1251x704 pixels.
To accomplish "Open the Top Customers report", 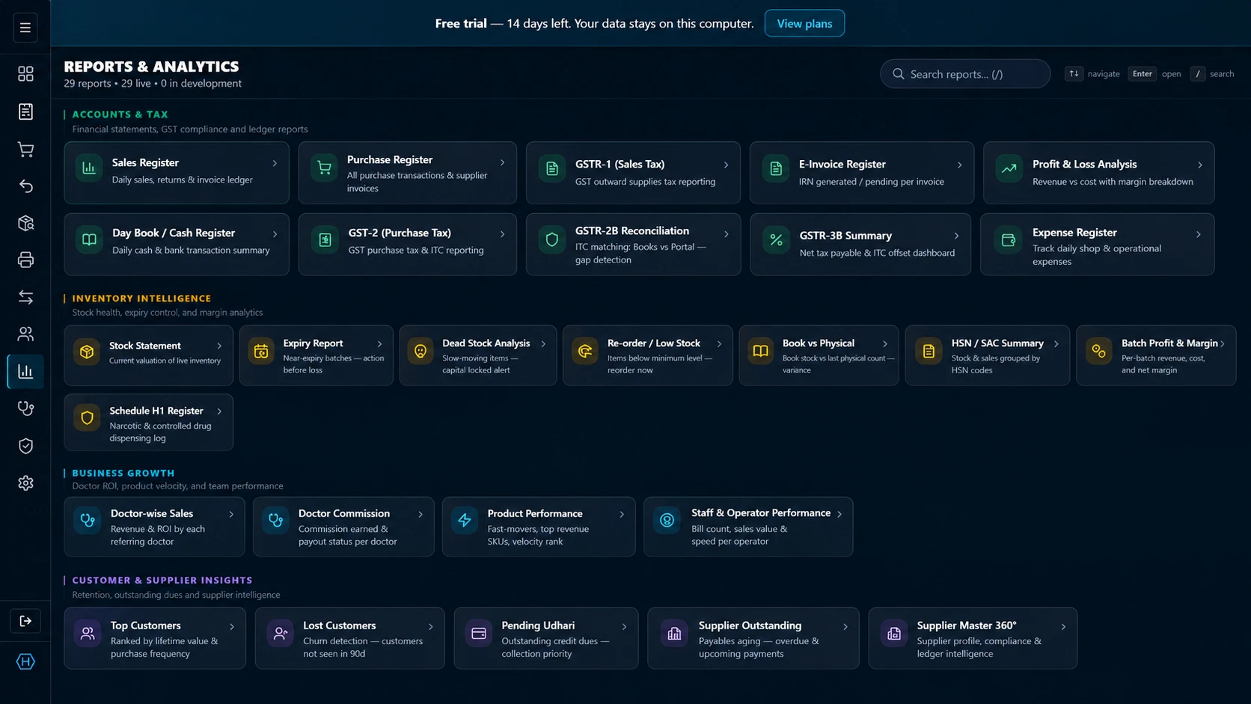I will pyautogui.click(x=155, y=638).
